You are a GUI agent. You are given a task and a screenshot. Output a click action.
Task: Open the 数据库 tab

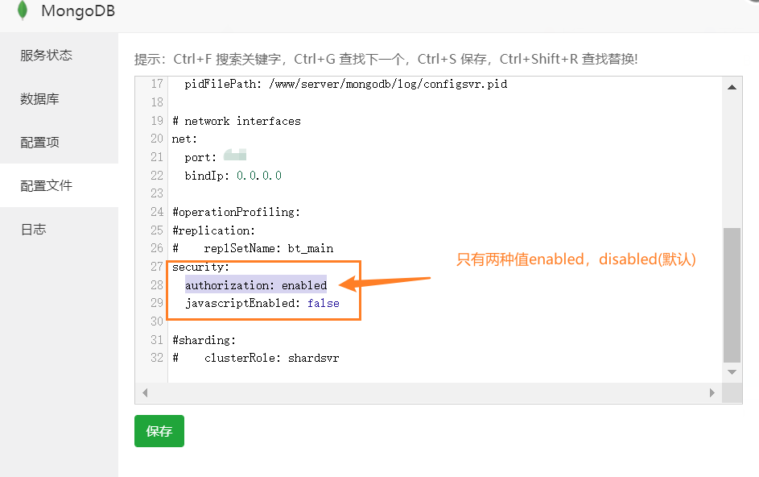[39, 99]
